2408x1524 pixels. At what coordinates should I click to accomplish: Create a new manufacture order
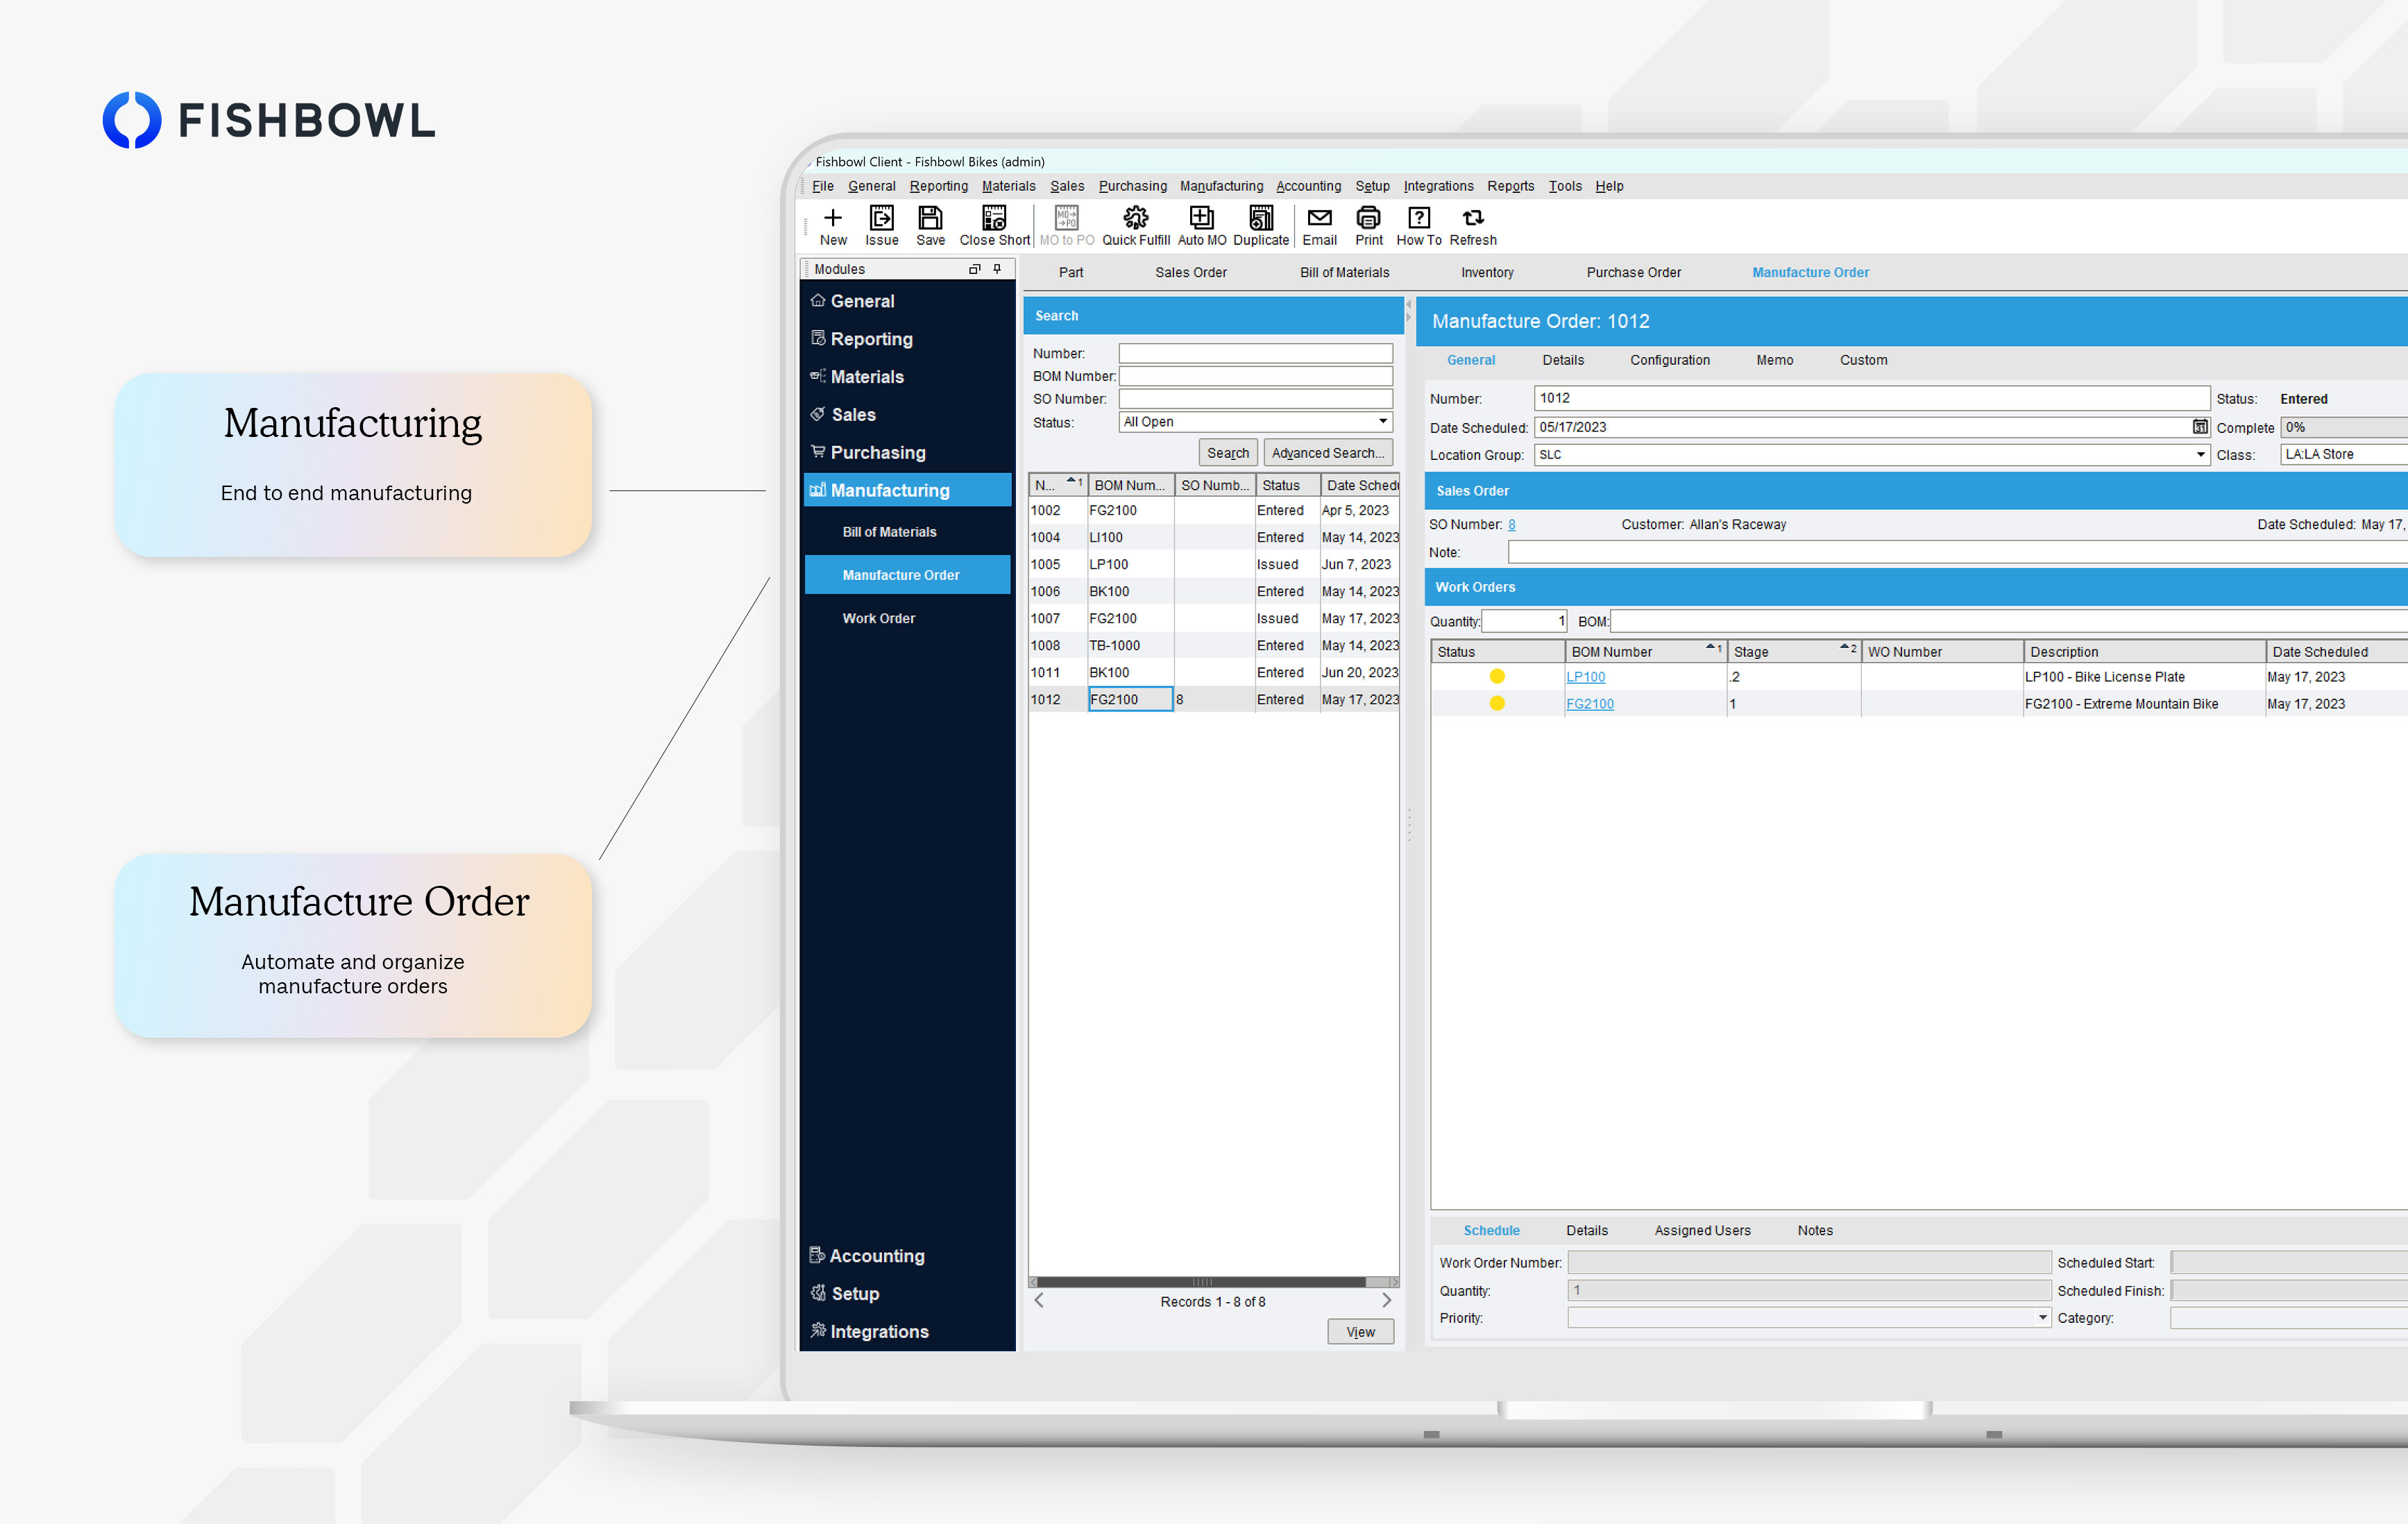(x=833, y=224)
